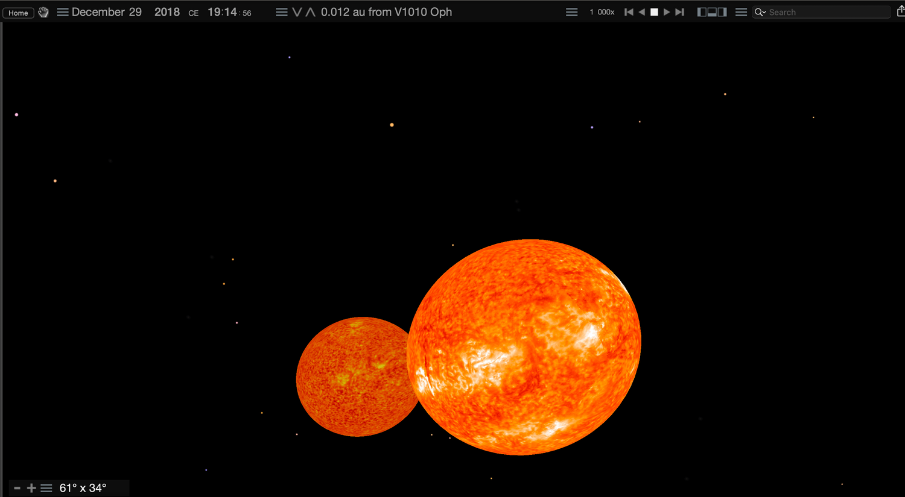Toggle the right pane layout
This screenshot has width=905, height=497.
(722, 11)
